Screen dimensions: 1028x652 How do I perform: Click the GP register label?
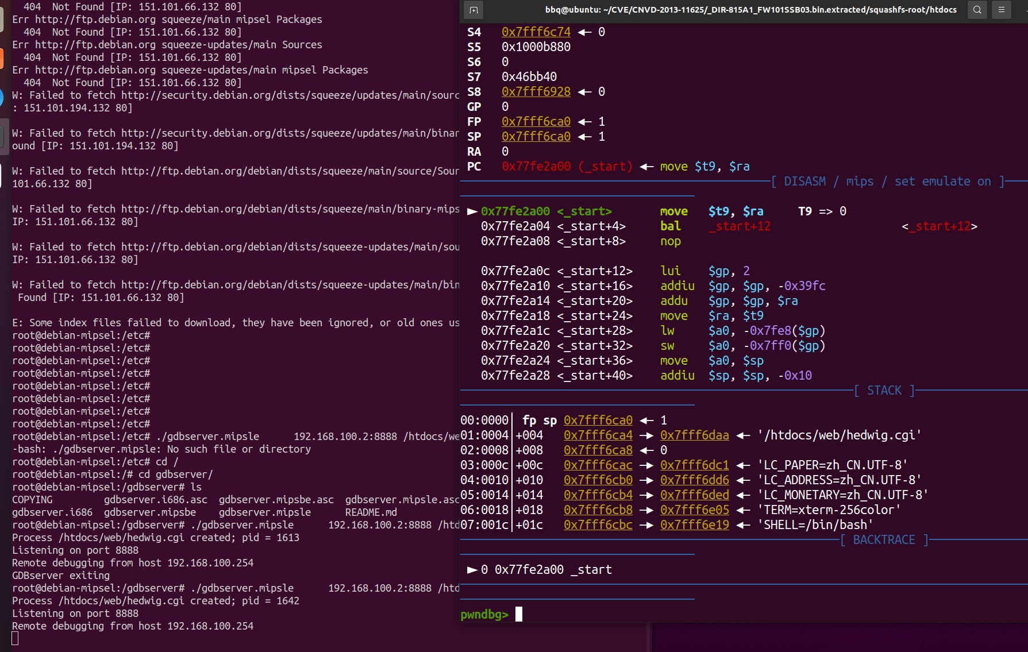point(474,107)
